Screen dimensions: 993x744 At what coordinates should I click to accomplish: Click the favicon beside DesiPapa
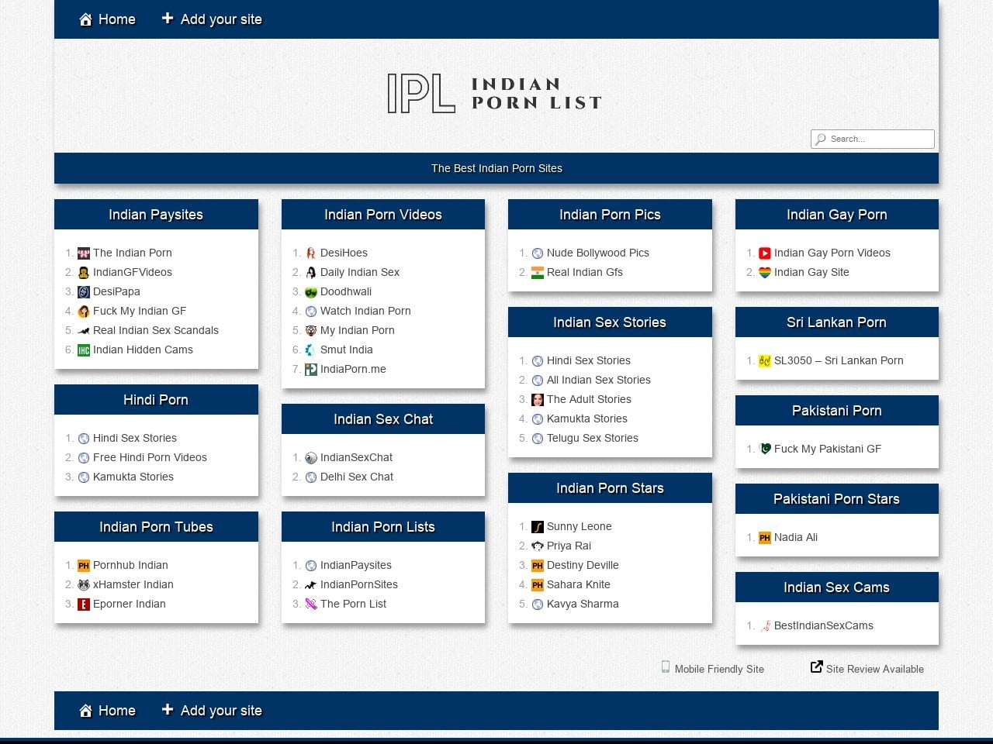click(84, 292)
